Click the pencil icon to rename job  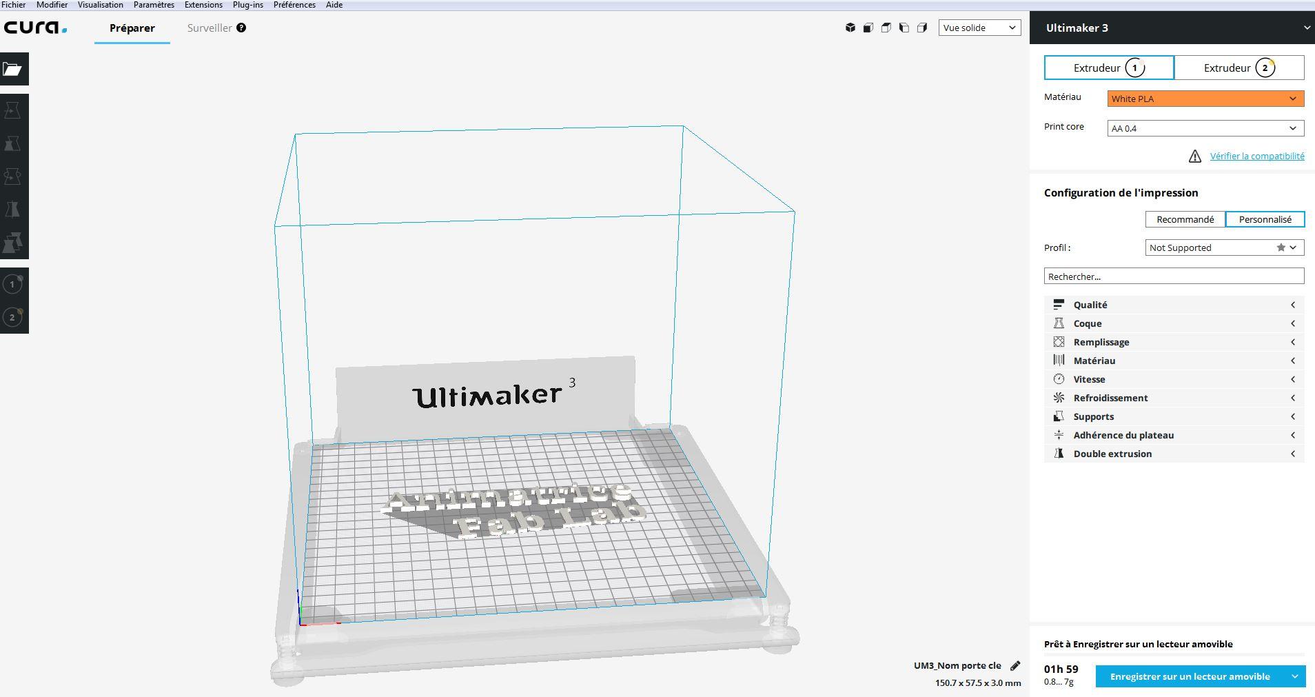[1015, 665]
